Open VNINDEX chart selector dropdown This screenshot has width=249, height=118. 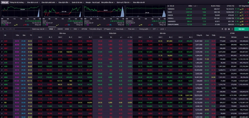(5, 21)
